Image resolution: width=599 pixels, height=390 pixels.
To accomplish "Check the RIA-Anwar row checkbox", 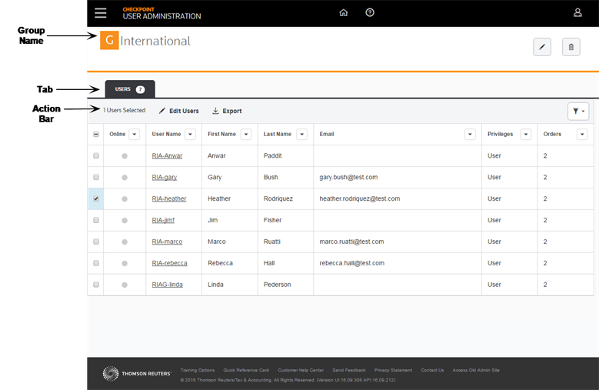I will (96, 155).
